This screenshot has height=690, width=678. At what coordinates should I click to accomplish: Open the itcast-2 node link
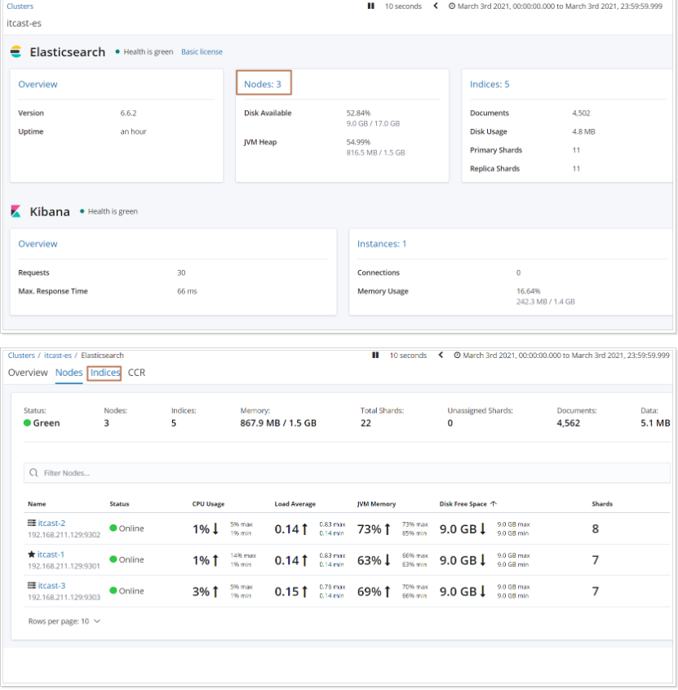tap(51, 523)
